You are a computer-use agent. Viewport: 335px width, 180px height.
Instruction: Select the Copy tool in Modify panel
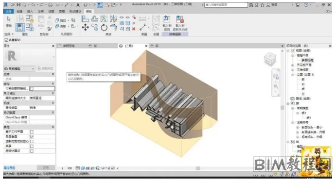pyautogui.click(x=94, y=27)
